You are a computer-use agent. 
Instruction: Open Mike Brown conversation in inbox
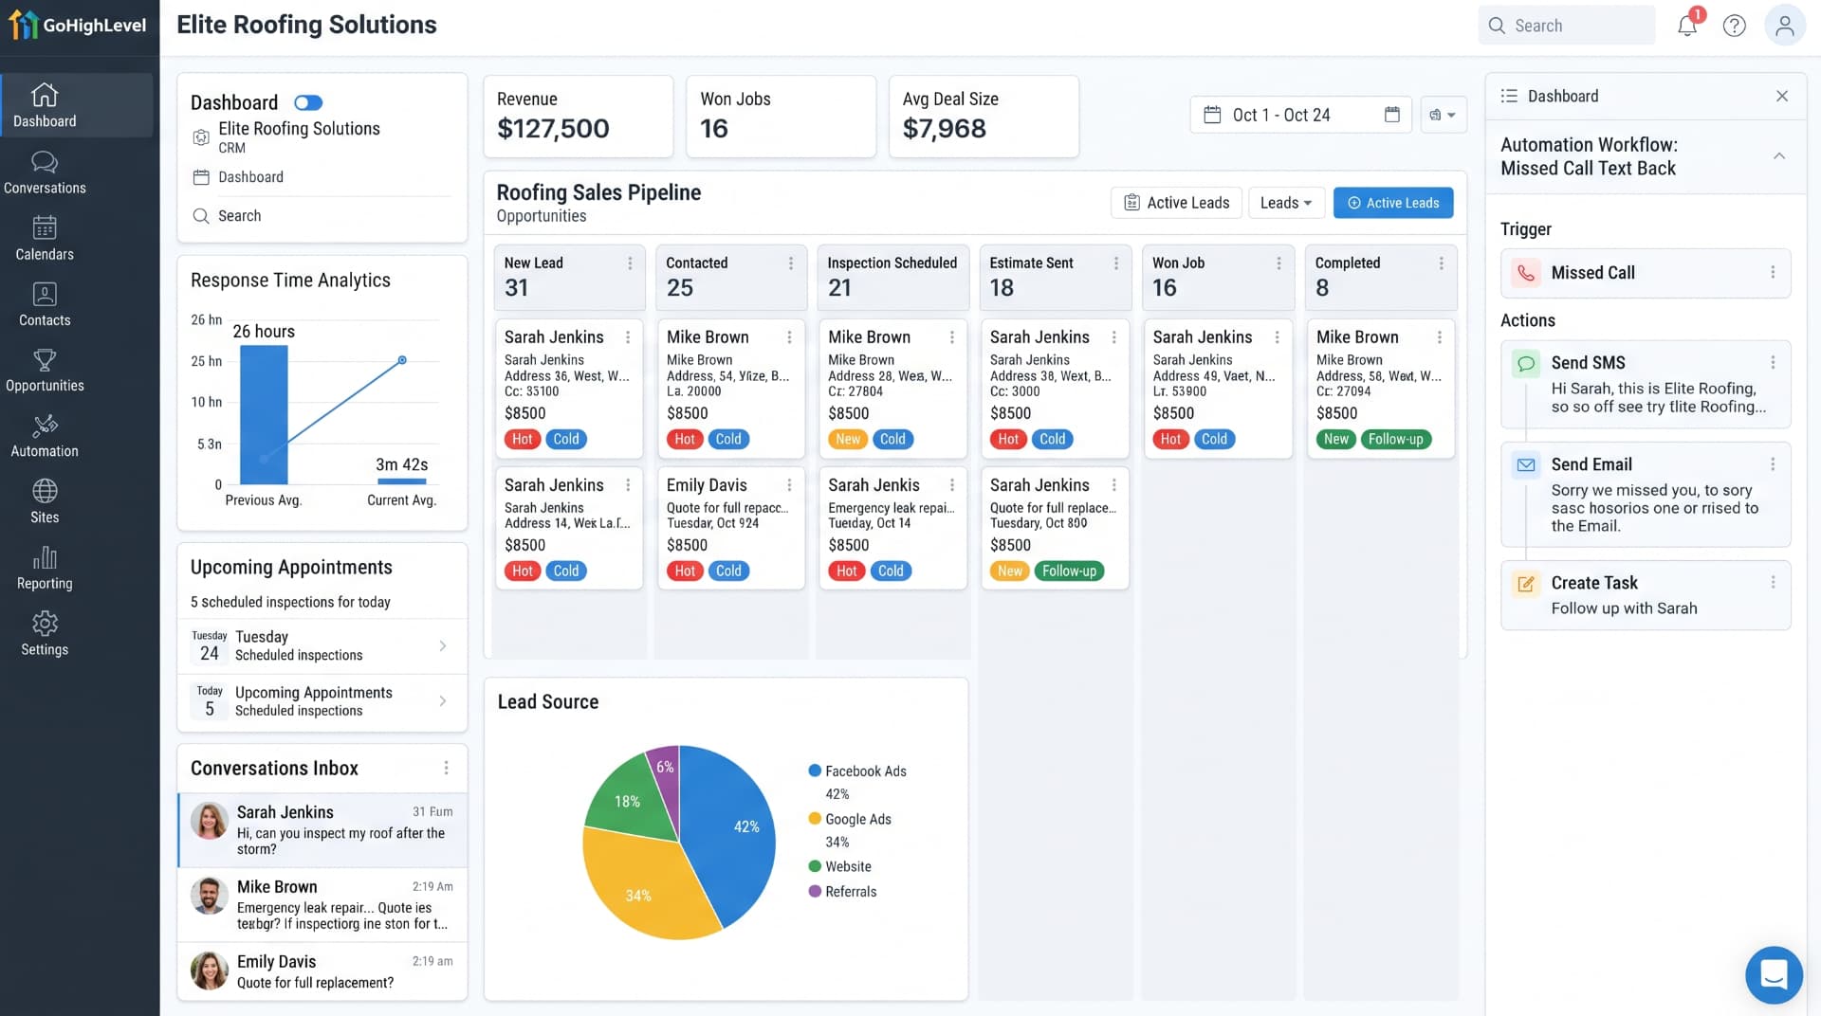[322, 905]
